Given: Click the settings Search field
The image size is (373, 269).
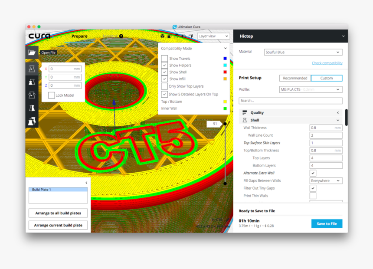Looking at the screenshot, I should [291, 101].
